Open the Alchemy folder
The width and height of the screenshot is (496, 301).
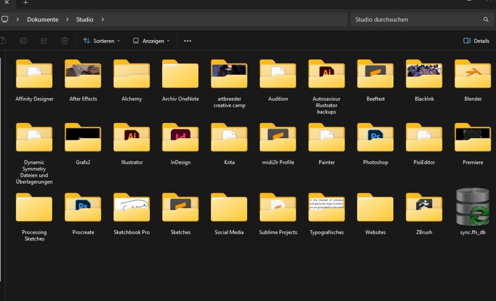coord(132,74)
